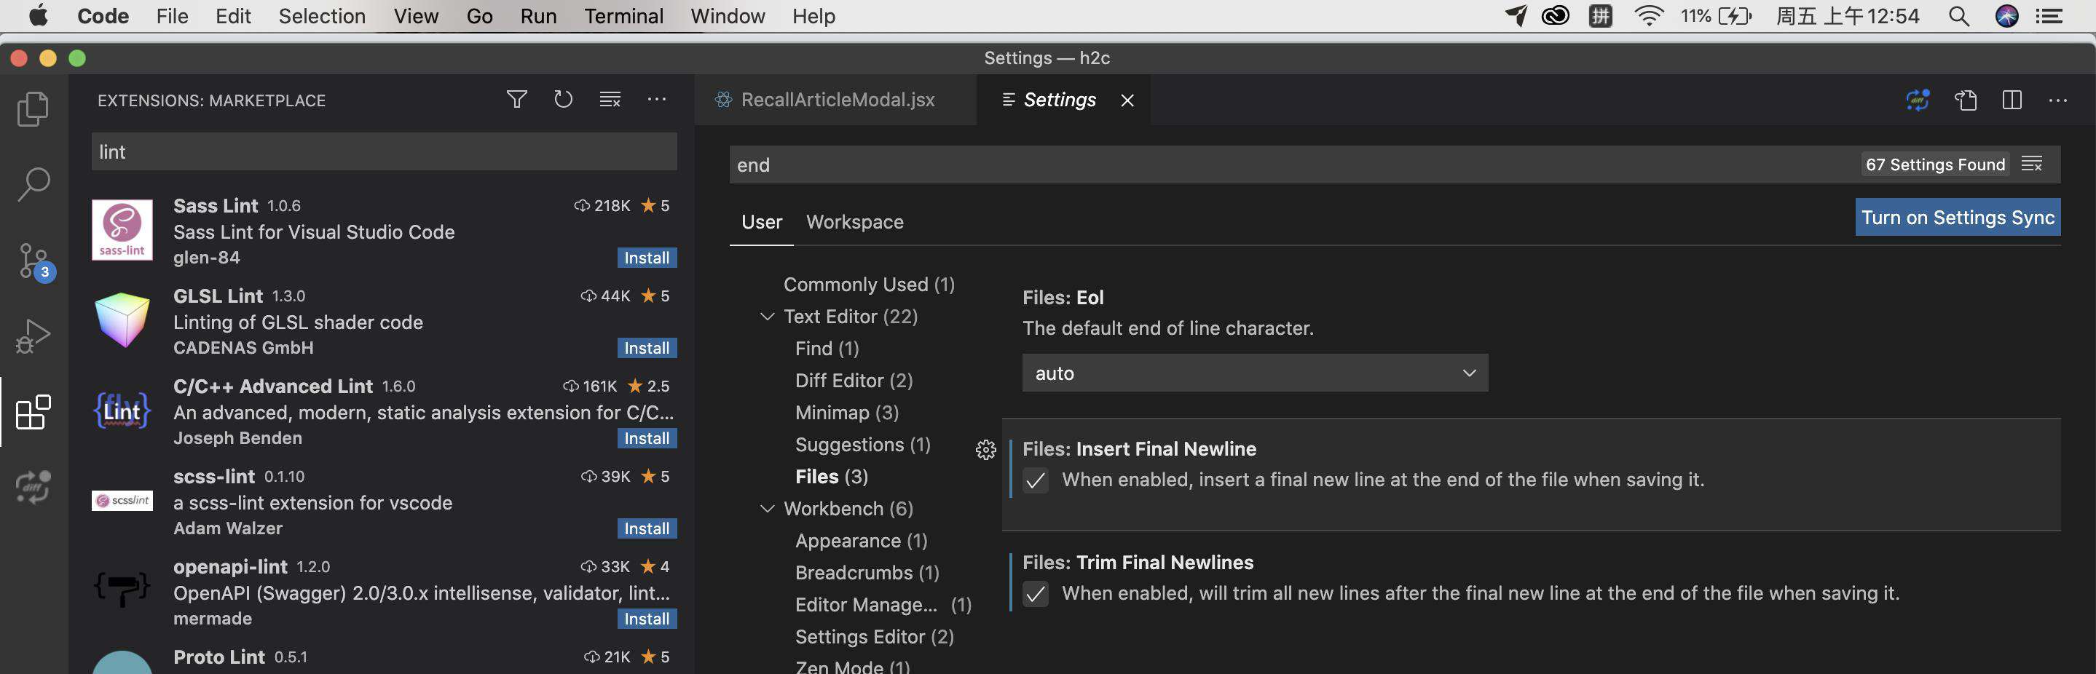Close the Settings editor tab
Image resolution: width=2096 pixels, height=674 pixels.
[x=1127, y=100]
